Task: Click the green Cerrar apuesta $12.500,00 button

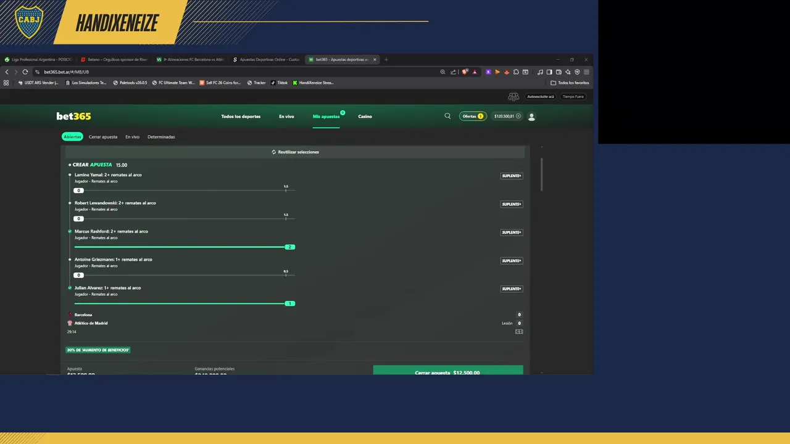Action: [448, 370]
